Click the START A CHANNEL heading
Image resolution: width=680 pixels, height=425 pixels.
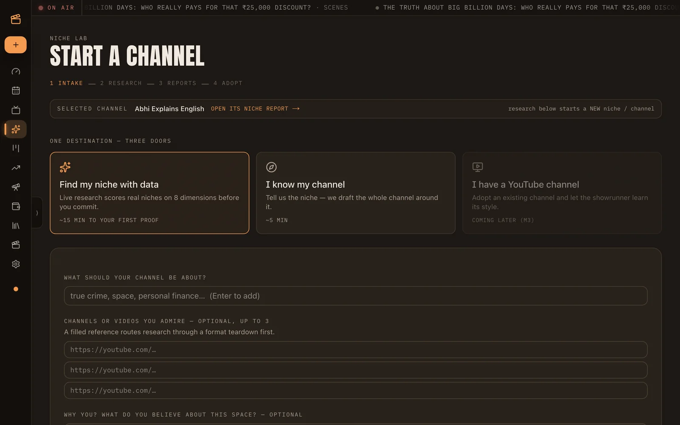click(127, 56)
